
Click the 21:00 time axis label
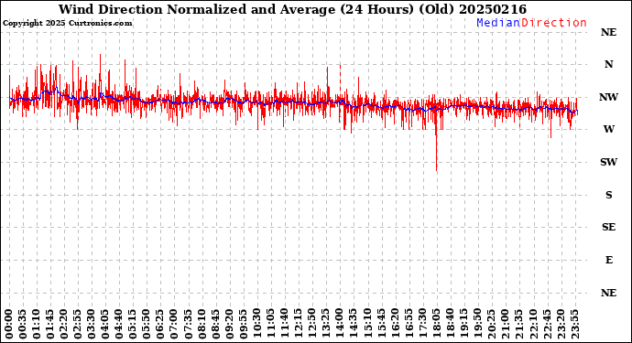click(x=505, y=324)
